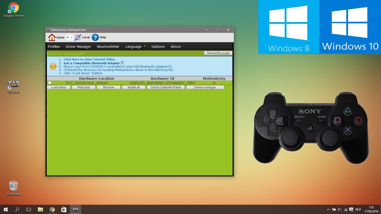
Task: Open the Home icon in MotioninJoy toolbar
Action: pos(52,37)
